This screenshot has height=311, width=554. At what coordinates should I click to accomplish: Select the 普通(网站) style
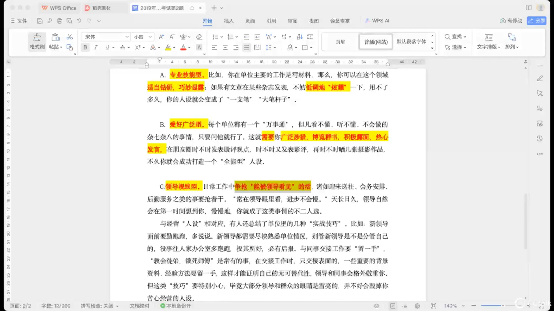click(376, 42)
